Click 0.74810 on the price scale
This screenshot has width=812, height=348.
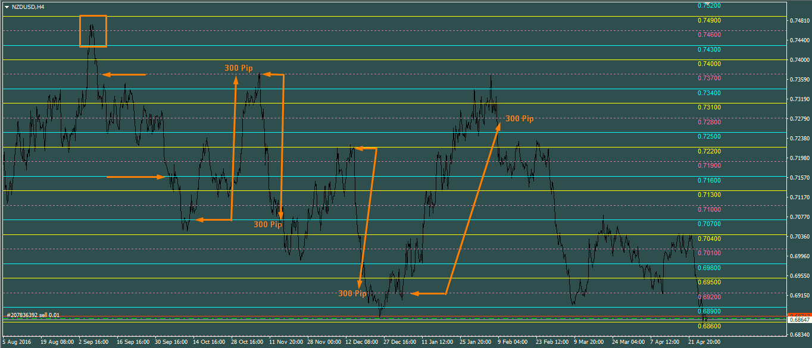click(x=799, y=21)
